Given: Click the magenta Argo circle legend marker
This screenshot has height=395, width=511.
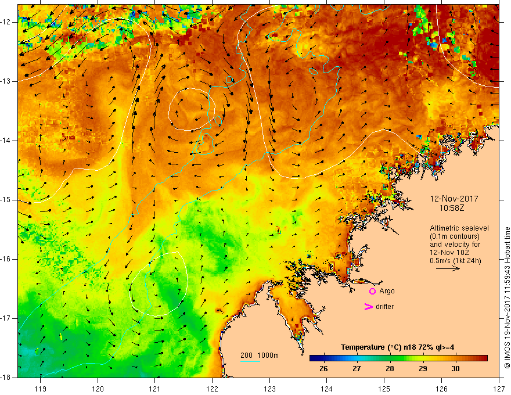Looking at the screenshot, I should click(372, 291).
